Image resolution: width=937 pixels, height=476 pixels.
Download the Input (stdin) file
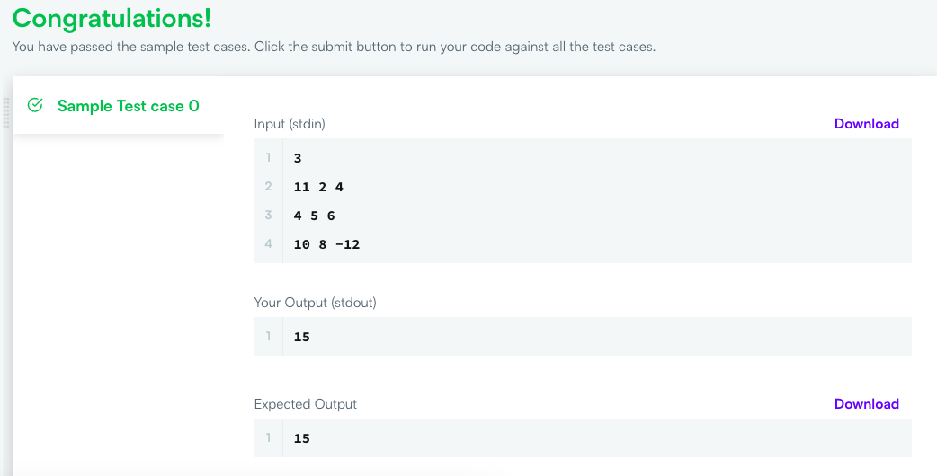pos(867,123)
